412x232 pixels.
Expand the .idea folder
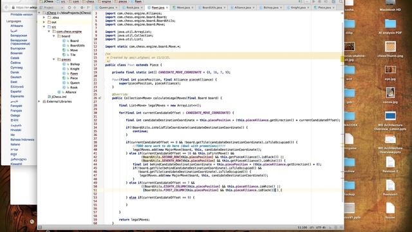(x=44, y=17)
